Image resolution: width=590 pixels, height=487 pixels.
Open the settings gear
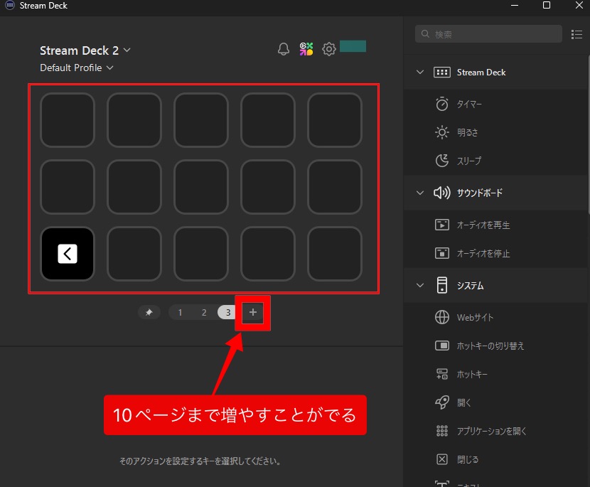coord(329,49)
